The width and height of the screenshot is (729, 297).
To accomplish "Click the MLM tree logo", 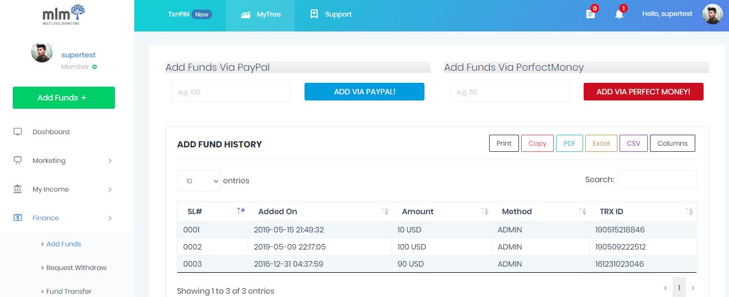I will pos(64,15).
